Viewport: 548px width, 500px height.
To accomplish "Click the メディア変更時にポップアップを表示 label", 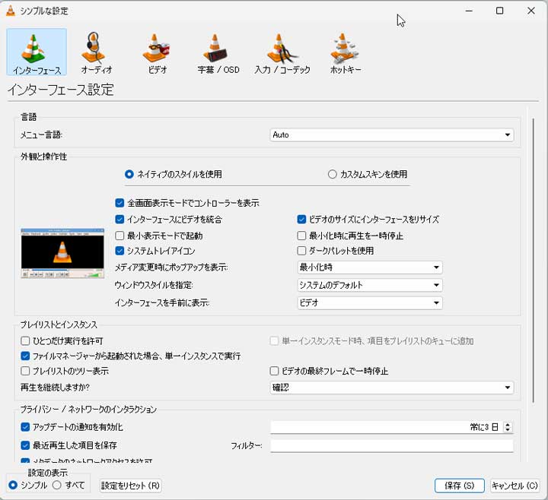I will (x=171, y=267).
